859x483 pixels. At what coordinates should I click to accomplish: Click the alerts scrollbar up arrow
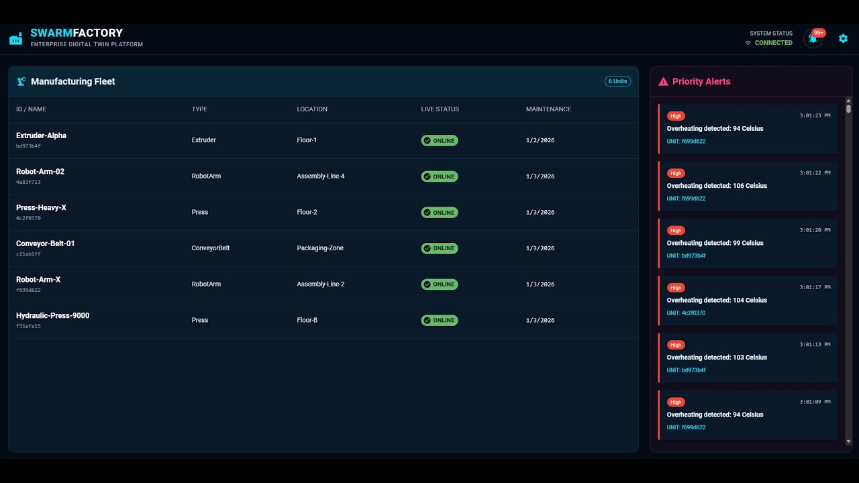[848, 101]
